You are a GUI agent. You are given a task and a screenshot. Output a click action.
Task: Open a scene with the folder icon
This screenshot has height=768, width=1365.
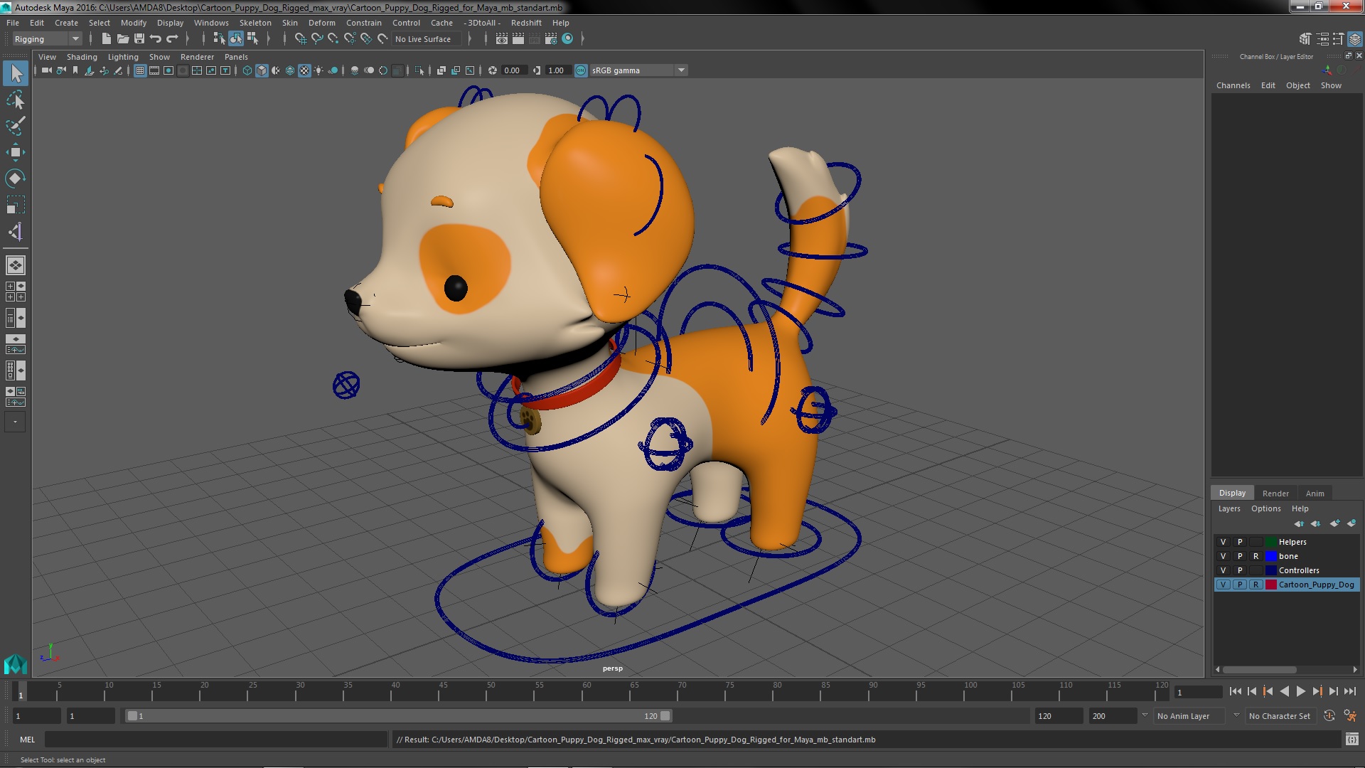(123, 39)
